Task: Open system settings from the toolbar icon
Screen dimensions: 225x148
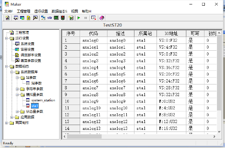Action: 16,18
